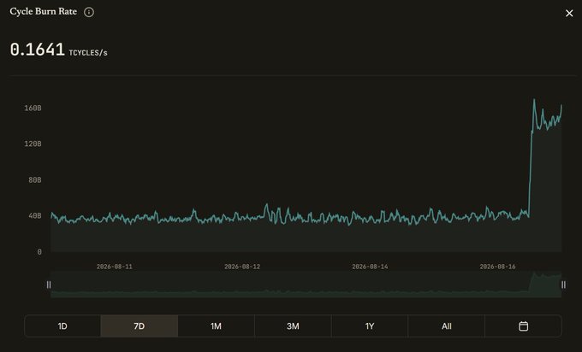Show the All time range
This screenshot has width=582, height=352.
[447, 326]
